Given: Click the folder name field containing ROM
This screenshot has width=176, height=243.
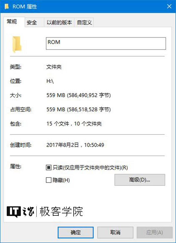Looking at the screenshot, I should 106,43.
